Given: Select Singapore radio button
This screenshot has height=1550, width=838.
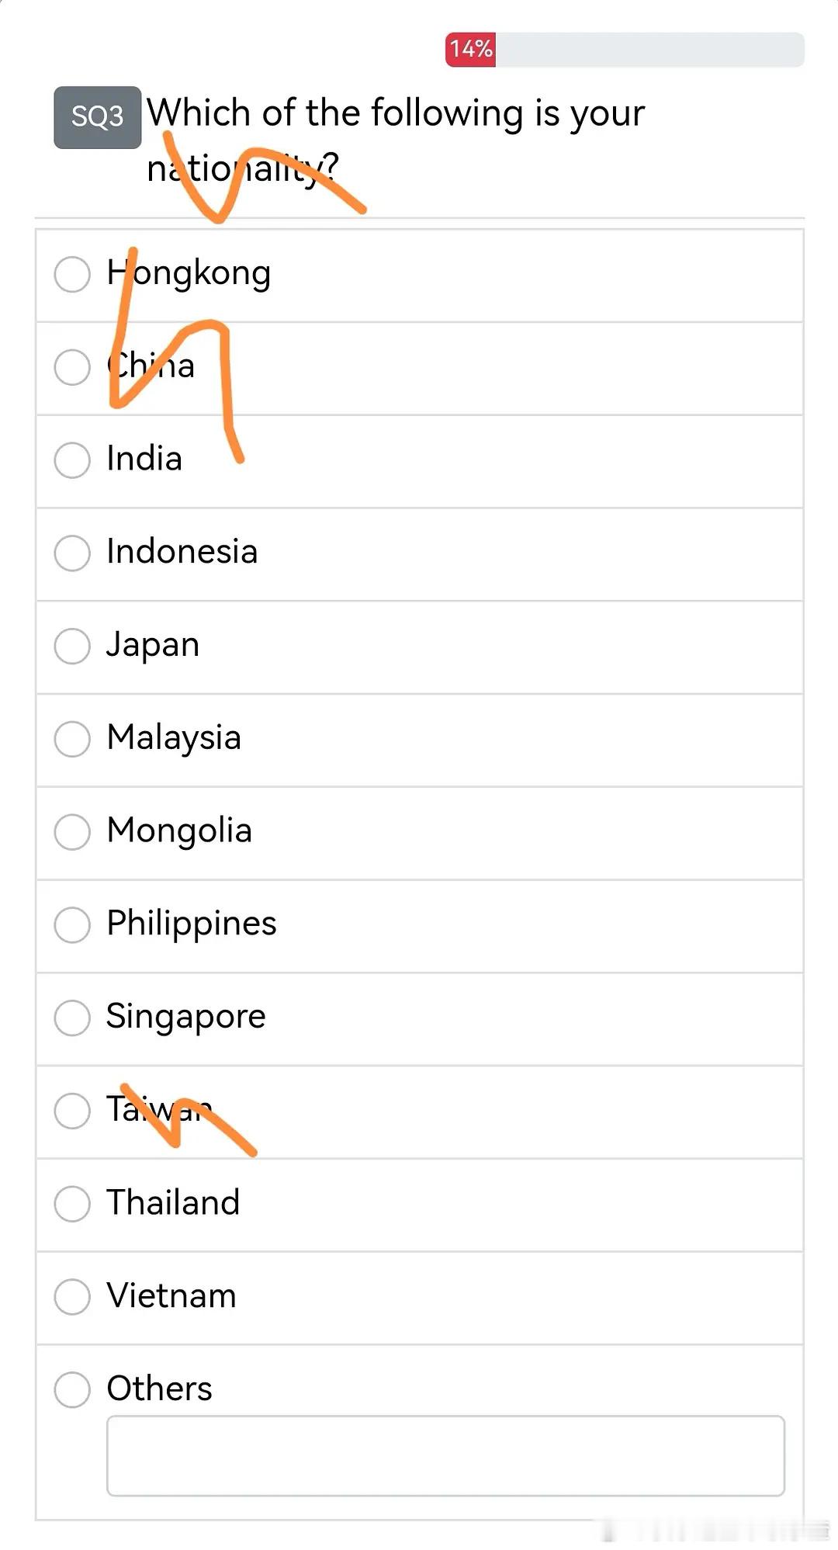Looking at the screenshot, I should [72, 1017].
